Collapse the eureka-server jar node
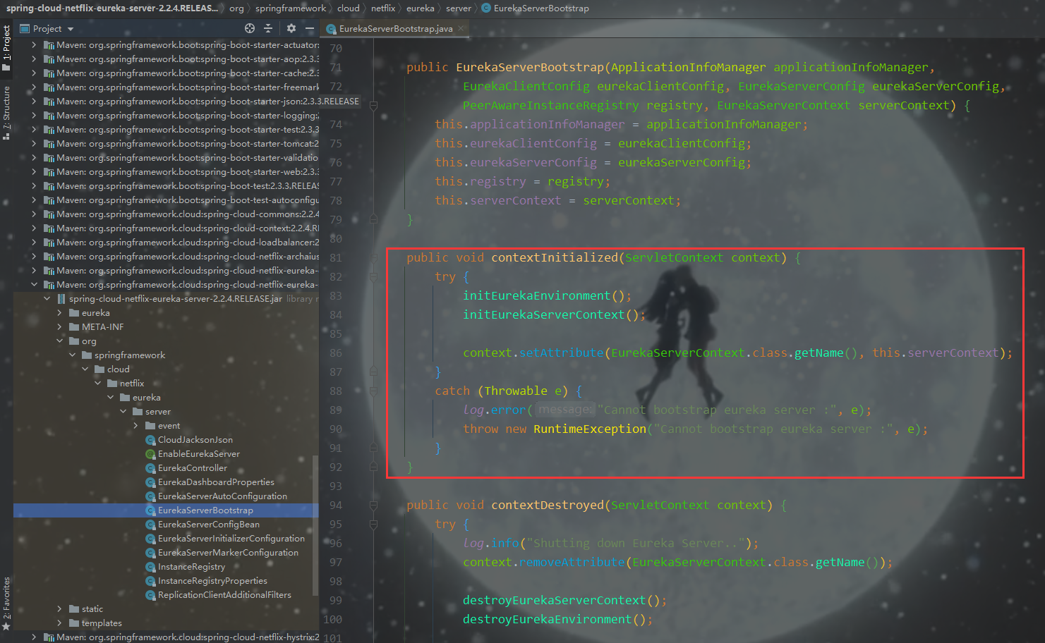Viewport: 1045px width, 643px height. point(47,299)
